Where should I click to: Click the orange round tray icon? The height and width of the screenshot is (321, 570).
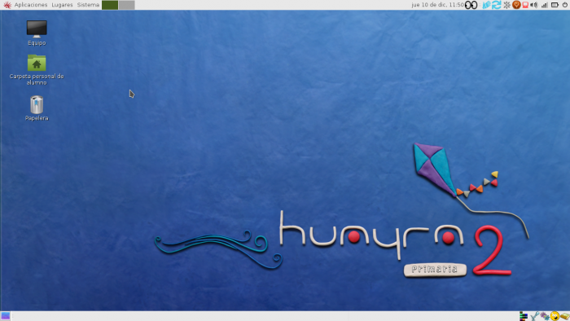[516, 5]
